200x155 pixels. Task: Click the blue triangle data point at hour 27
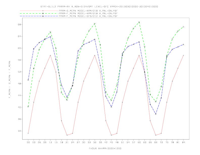point(78,51)
